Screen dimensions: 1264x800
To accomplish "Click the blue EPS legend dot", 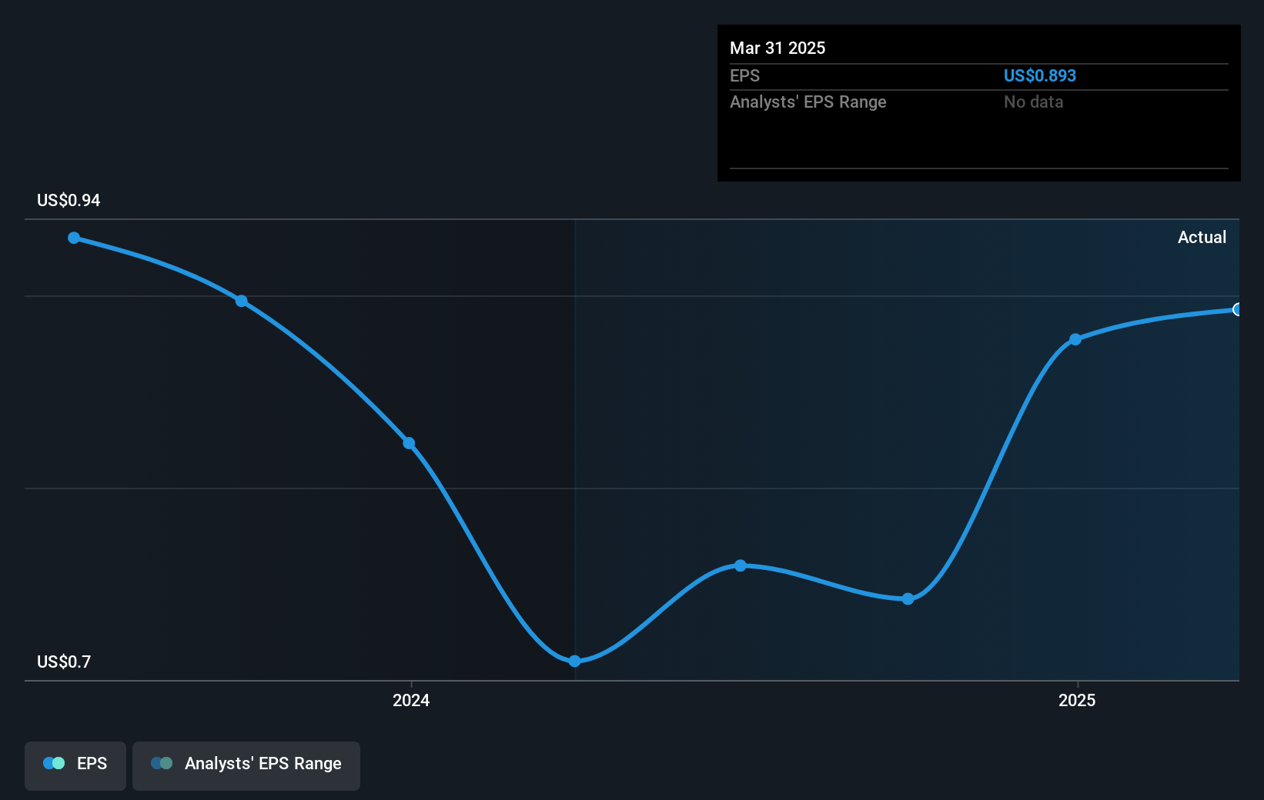I will coord(52,763).
